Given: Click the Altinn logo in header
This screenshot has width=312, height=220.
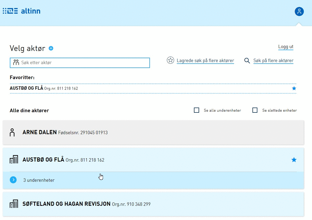Looking at the screenshot, I should (21, 11).
